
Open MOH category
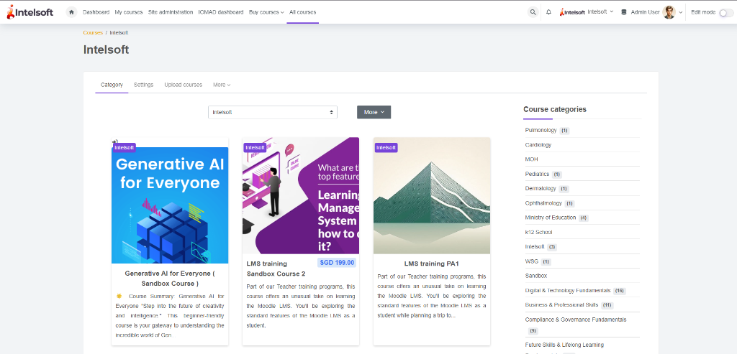(x=531, y=159)
